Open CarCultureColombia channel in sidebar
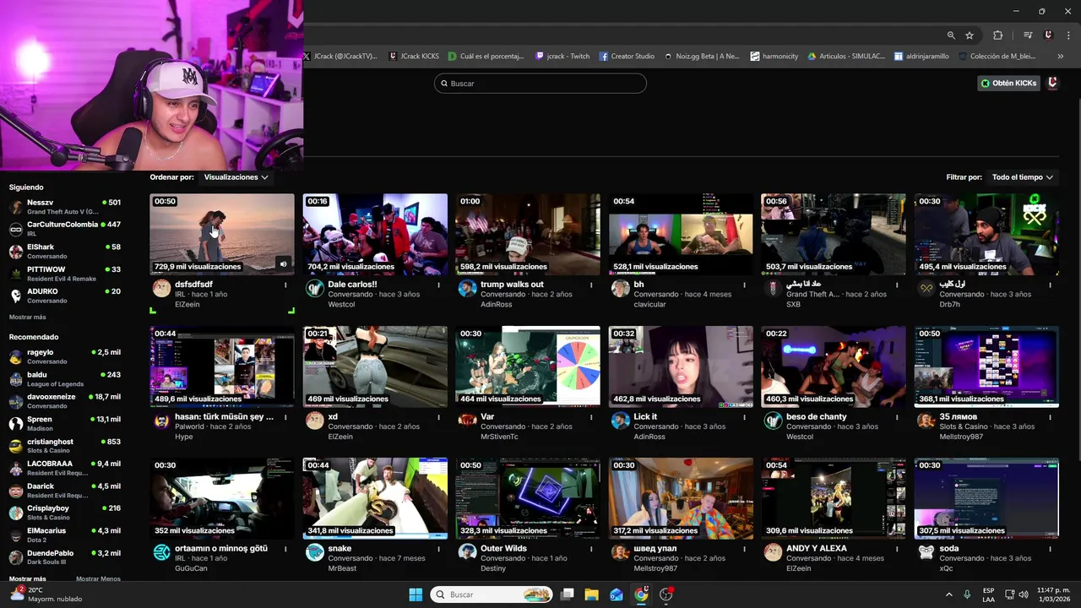 65,229
